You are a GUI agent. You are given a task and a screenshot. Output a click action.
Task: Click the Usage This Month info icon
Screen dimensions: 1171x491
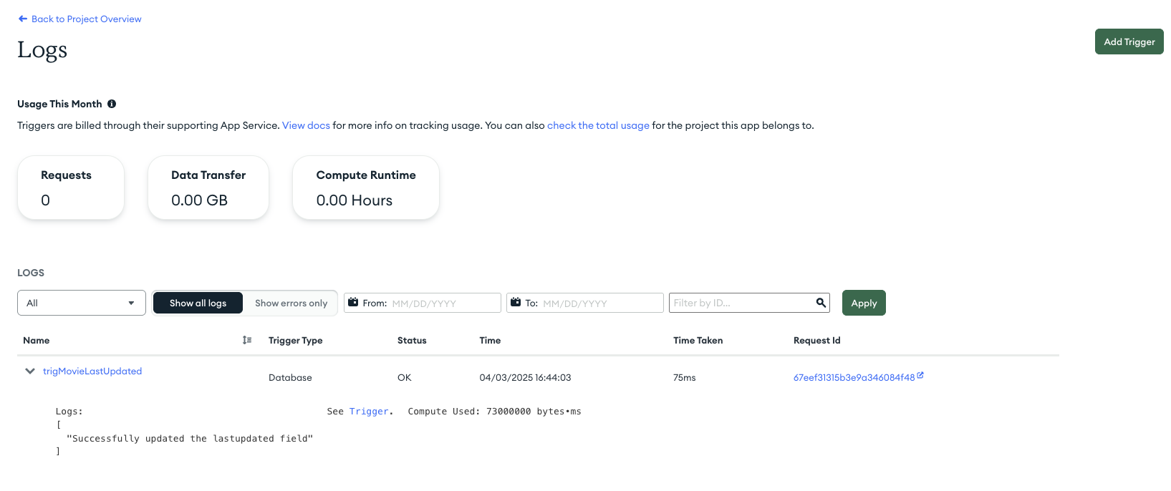[x=112, y=104]
